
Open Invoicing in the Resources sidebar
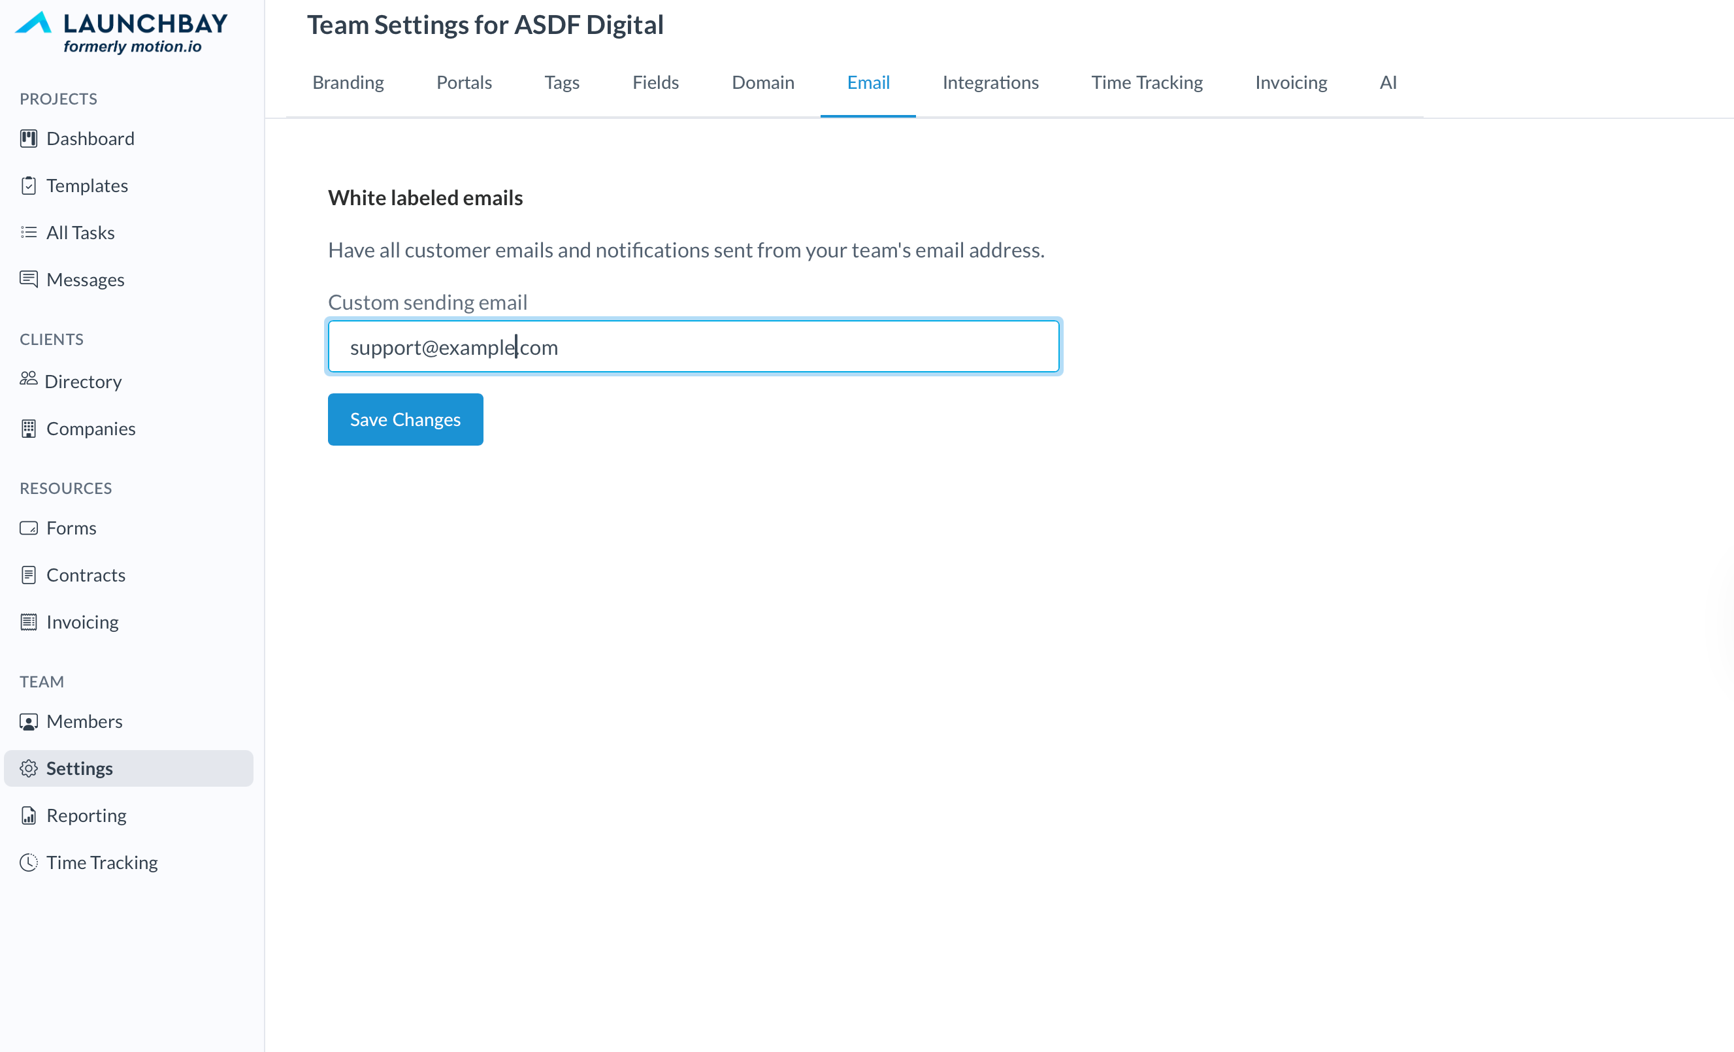coord(82,622)
